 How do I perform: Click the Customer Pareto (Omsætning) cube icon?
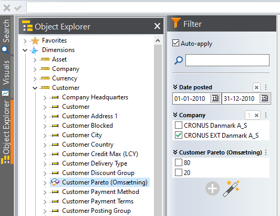click(55, 182)
